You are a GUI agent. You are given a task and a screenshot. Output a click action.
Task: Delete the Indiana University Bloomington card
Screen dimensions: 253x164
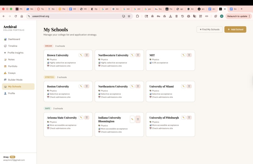pyautogui.click(x=138, y=119)
